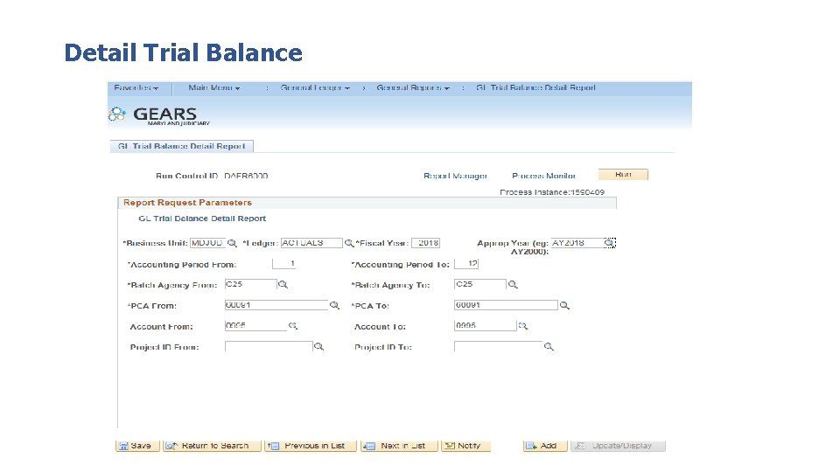Expand the Main Menu dropdown
Screen dimensions: 840x472
pos(213,87)
